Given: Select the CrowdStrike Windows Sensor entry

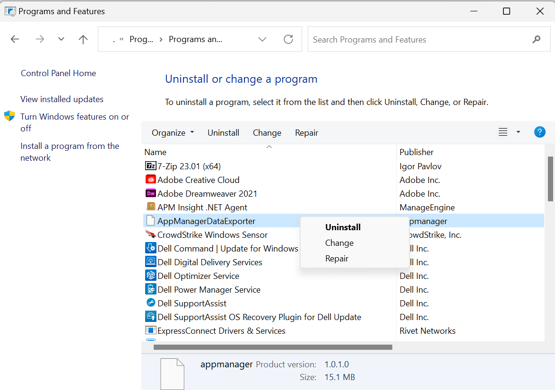Looking at the screenshot, I should (x=212, y=234).
